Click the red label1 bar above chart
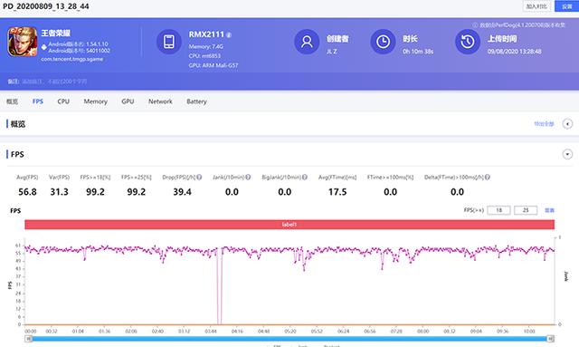Screen dimensions: 579x347 point(289,225)
